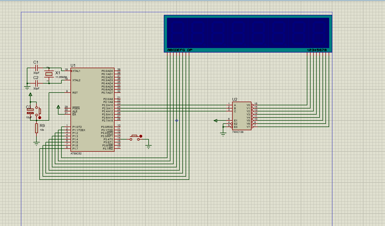The height and width of the screenshot is (226, 385).
Task: Click the U2 reference label
Action: pos(235,99)
